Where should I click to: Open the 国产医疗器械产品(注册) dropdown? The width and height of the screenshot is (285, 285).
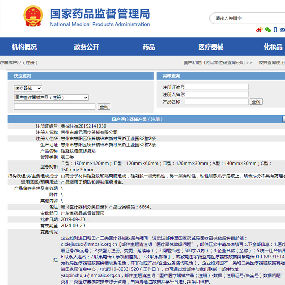click(51, 98)
